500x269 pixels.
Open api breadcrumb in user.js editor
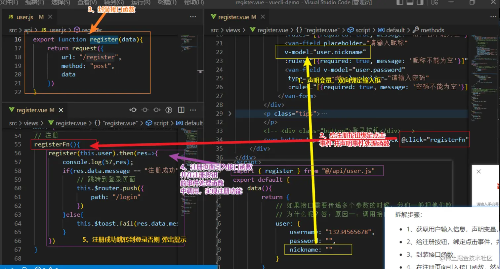tap(28, 30)
